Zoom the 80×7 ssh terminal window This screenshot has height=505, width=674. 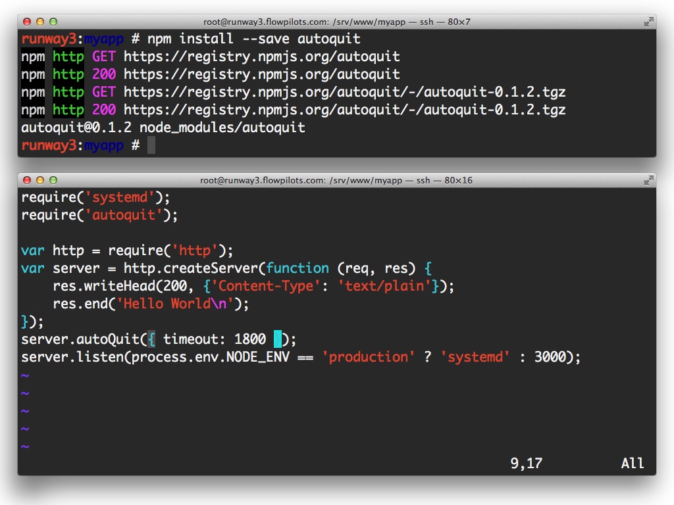pyautogui.click(x=53, y=22)
